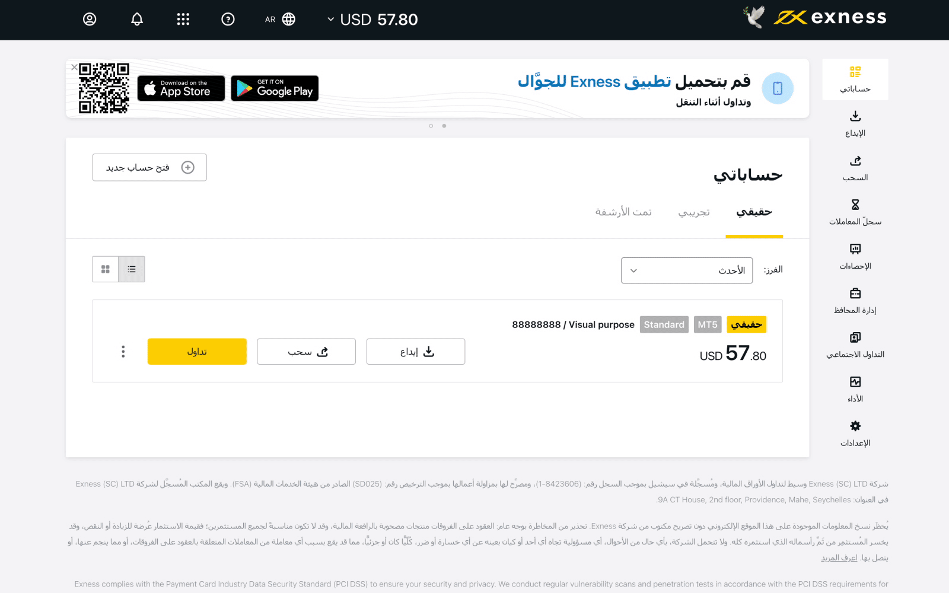The height and width of the screenshot is (593, 949).
Task: Switch to list view
Action: 132,269
